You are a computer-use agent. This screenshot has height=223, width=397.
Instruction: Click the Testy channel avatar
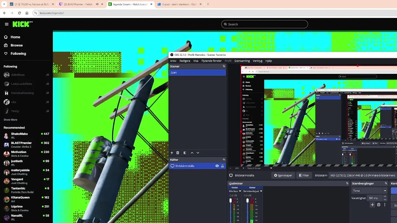(7, 111)
